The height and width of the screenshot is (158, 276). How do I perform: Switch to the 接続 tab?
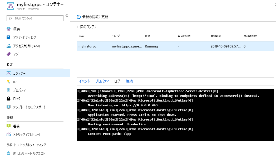tap(129, 81)
